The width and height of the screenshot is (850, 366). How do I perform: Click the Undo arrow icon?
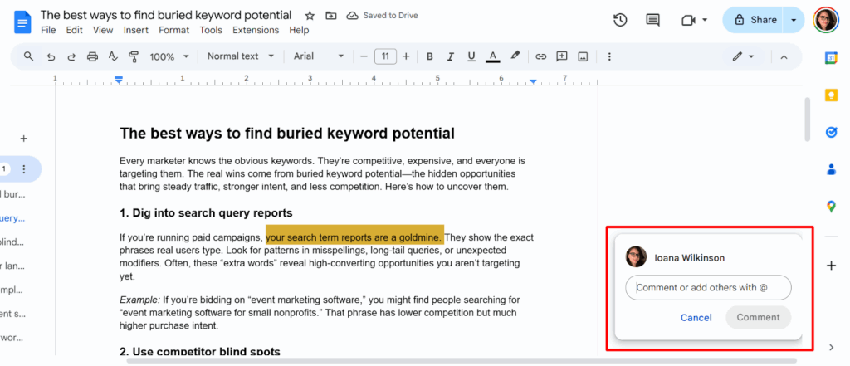click(51, 56)
